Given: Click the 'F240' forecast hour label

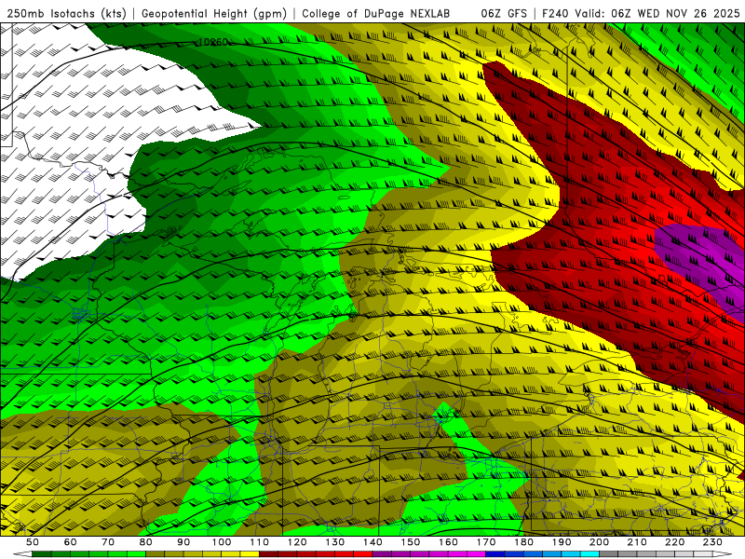Looking at the screenshot, I should [x=554, y=13].
